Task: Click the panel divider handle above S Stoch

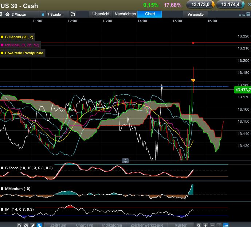Action: [x=125, y=160]
